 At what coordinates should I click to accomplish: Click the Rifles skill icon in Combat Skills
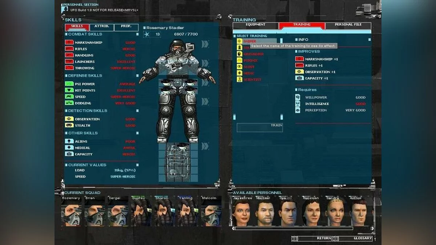tap(69, 49)
